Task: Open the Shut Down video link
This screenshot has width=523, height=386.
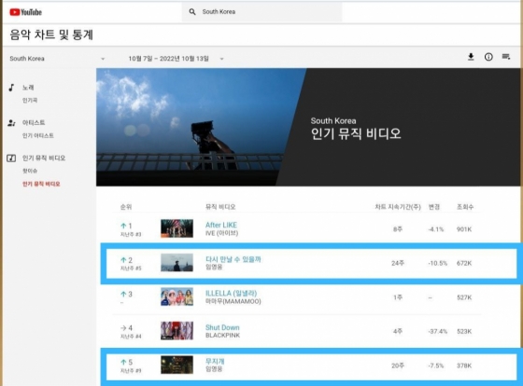Action: pos(222,327)
